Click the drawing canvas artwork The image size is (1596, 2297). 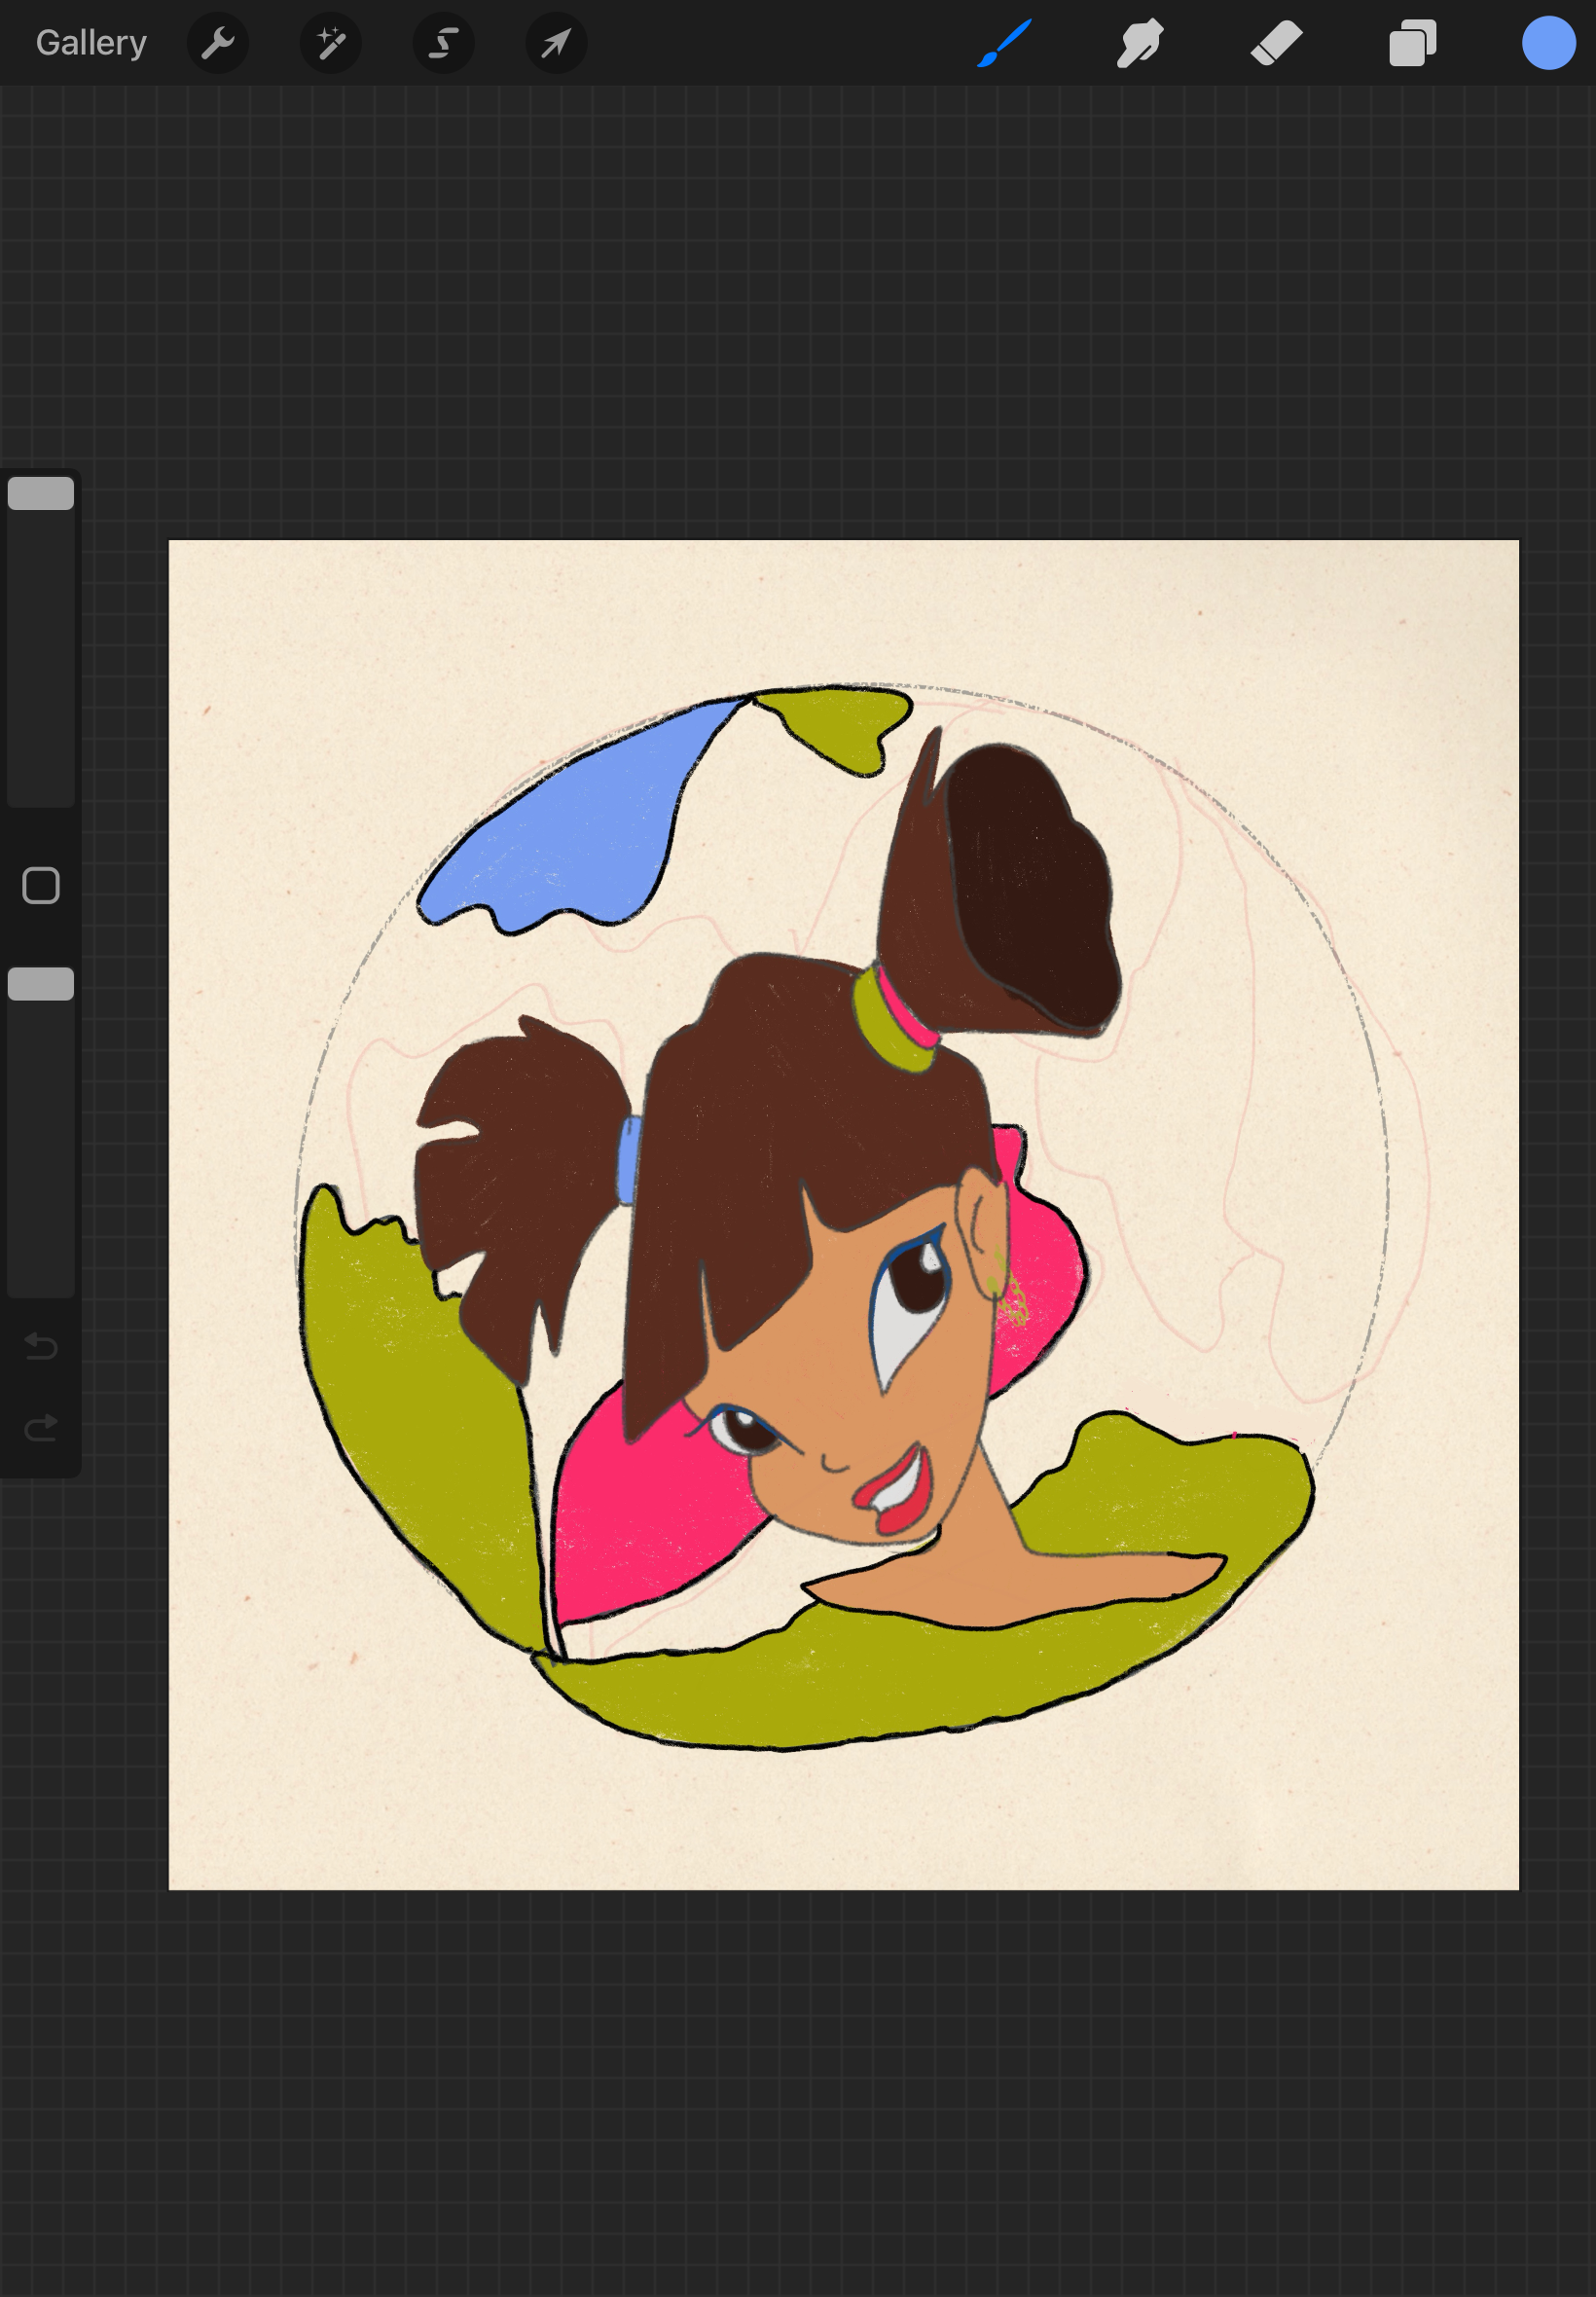[x=843, y=1214]
